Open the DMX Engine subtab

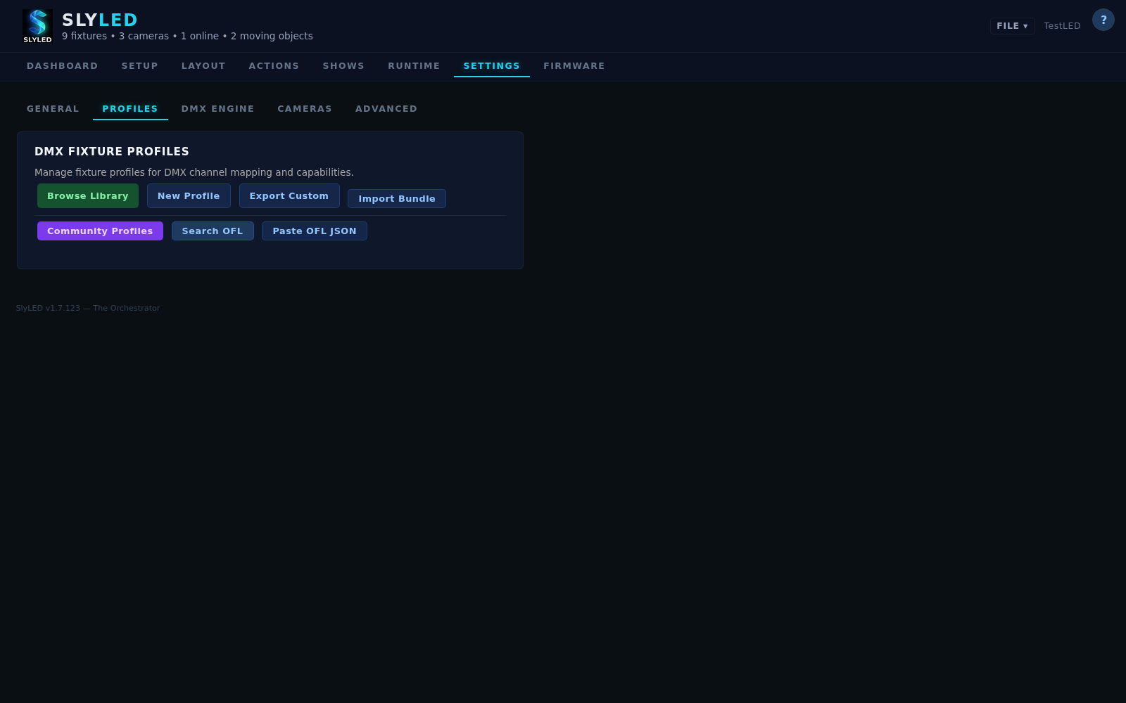217,109
